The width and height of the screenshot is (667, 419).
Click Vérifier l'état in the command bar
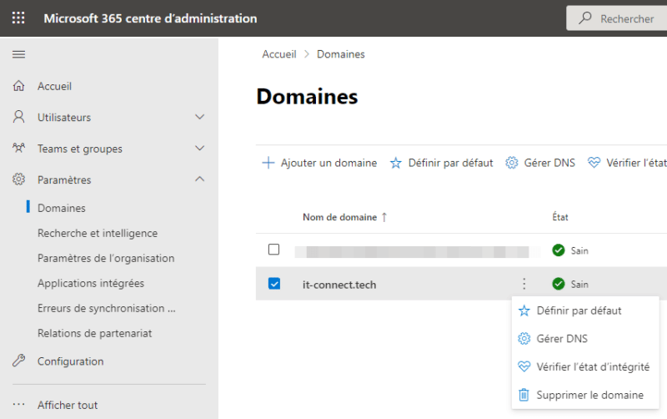[x=627, y=163]
